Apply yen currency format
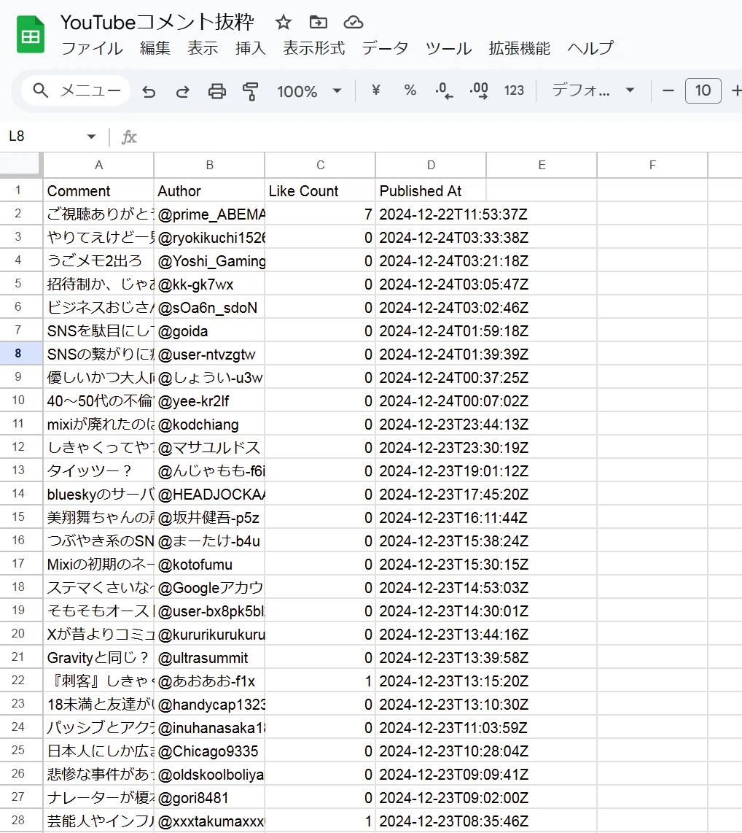The width and height of the screenshot is (742, 833). (376, 90)
